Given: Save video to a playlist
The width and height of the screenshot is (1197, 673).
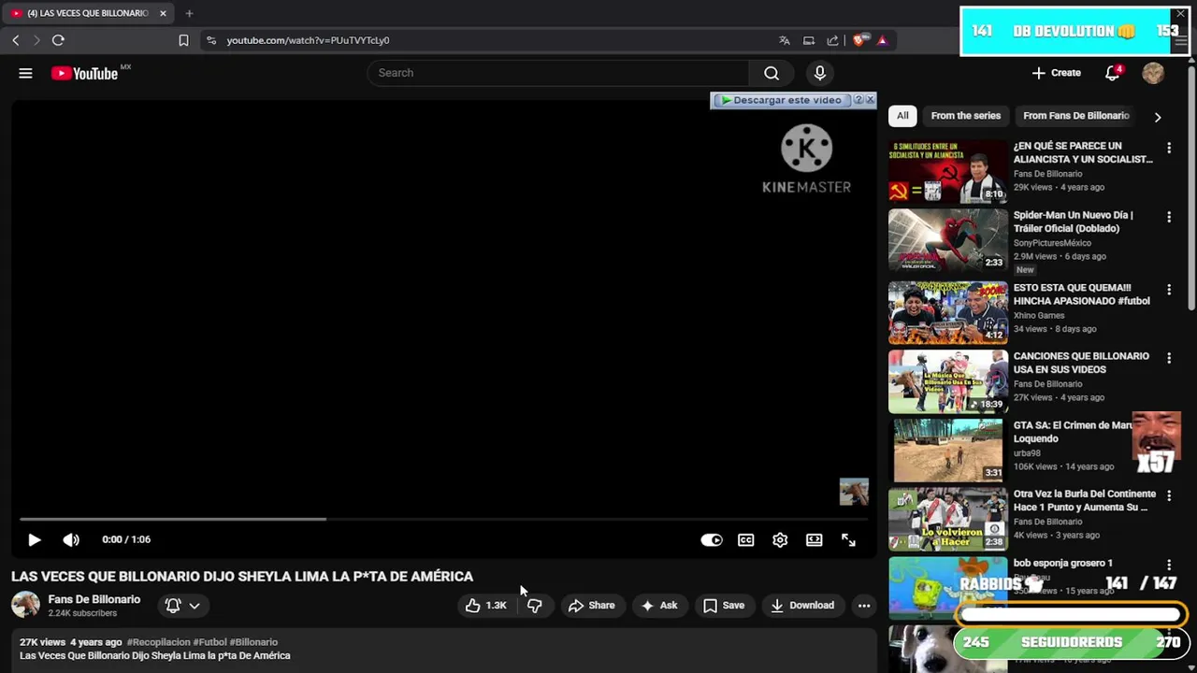Looking at the screenshot, I should pyautogui.click(x=724, y=606).
